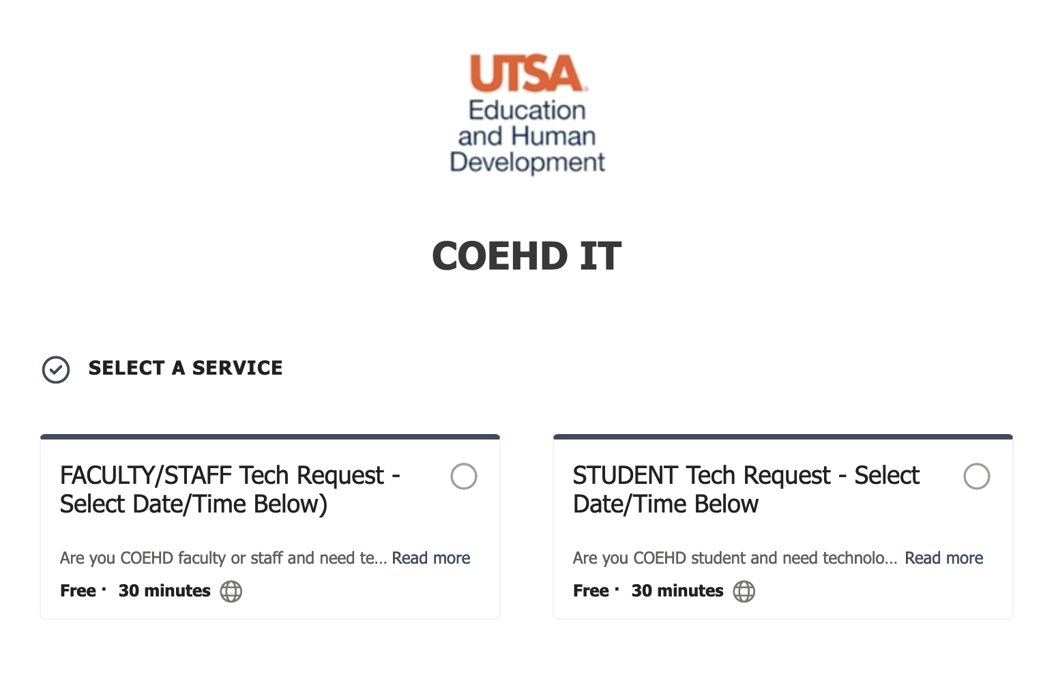This screenshot has height=692, width=1056.
Task: Click Free price label in Student card
Action: point(591,591)
